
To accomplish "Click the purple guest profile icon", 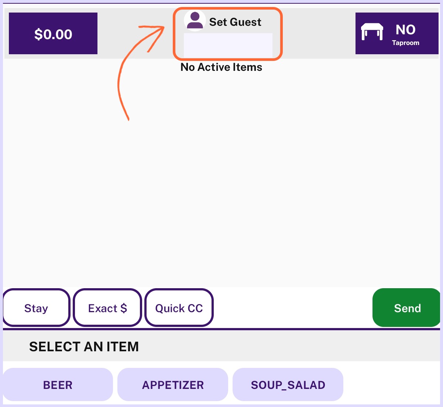I will pos(195,21).
